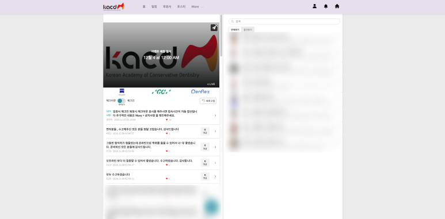Screen dimensions: 445x219
Task: Select the 일정 menu item
Action: point(154,6)
